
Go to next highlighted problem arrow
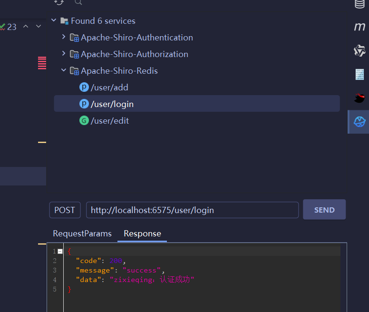point(39,26)
